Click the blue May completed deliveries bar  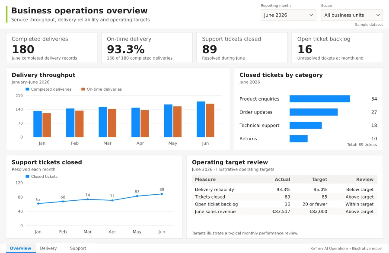point(168,121)
